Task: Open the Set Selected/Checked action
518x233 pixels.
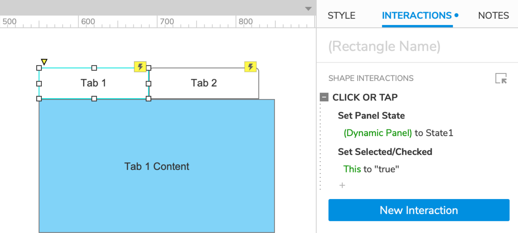Action: click(x=385, y=151)
